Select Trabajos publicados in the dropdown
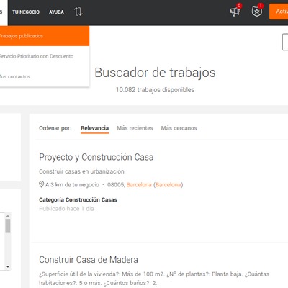Screen dimensions: 288x288 (x=45, y=36)
